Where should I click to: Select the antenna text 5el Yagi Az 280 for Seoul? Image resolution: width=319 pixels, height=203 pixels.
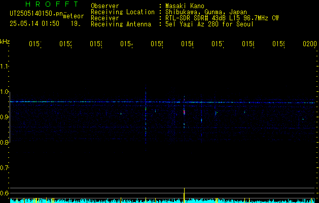pos(209,24)
